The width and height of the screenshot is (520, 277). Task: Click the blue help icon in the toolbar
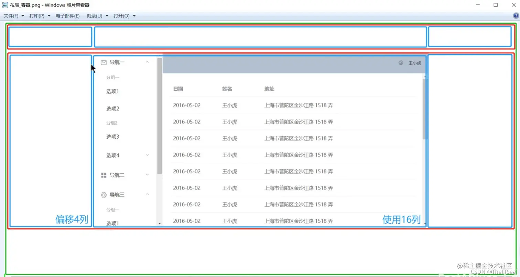(x=516, y=15)
